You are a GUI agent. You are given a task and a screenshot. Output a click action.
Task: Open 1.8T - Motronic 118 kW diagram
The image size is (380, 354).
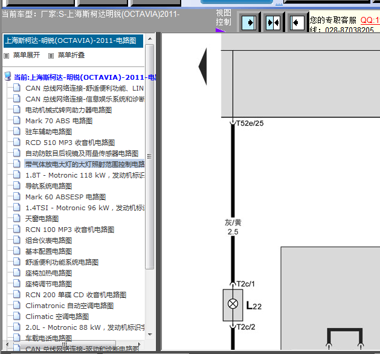point(85,175)
